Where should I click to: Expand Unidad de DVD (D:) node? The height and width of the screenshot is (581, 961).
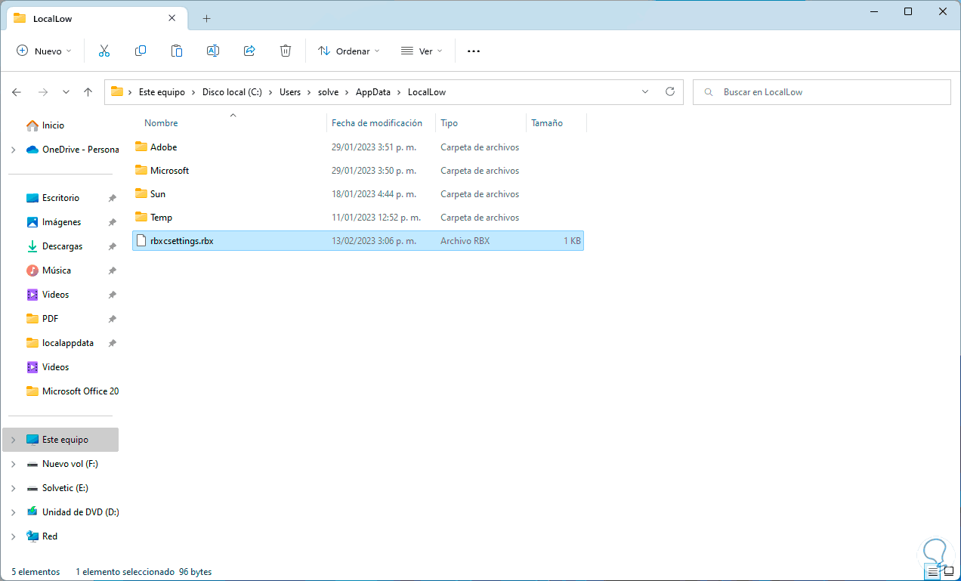pos(13,512)
